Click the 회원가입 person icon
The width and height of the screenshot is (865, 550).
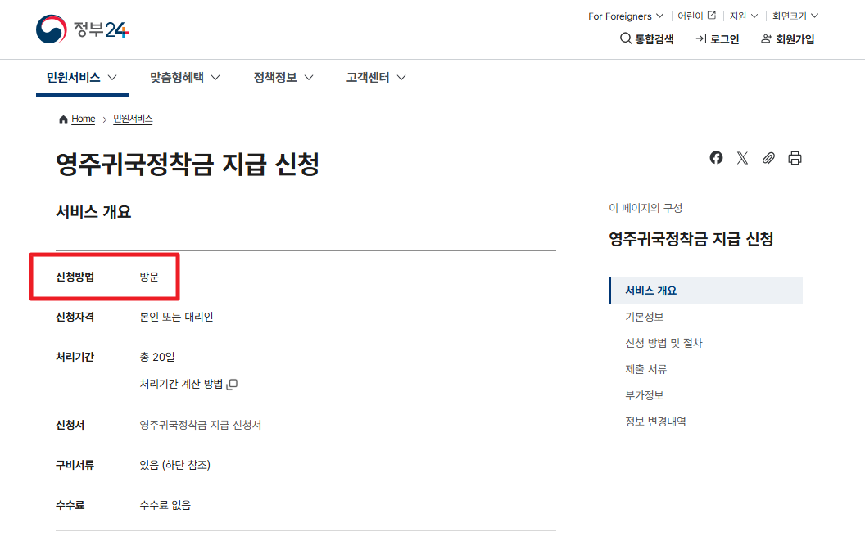(765, 38)
